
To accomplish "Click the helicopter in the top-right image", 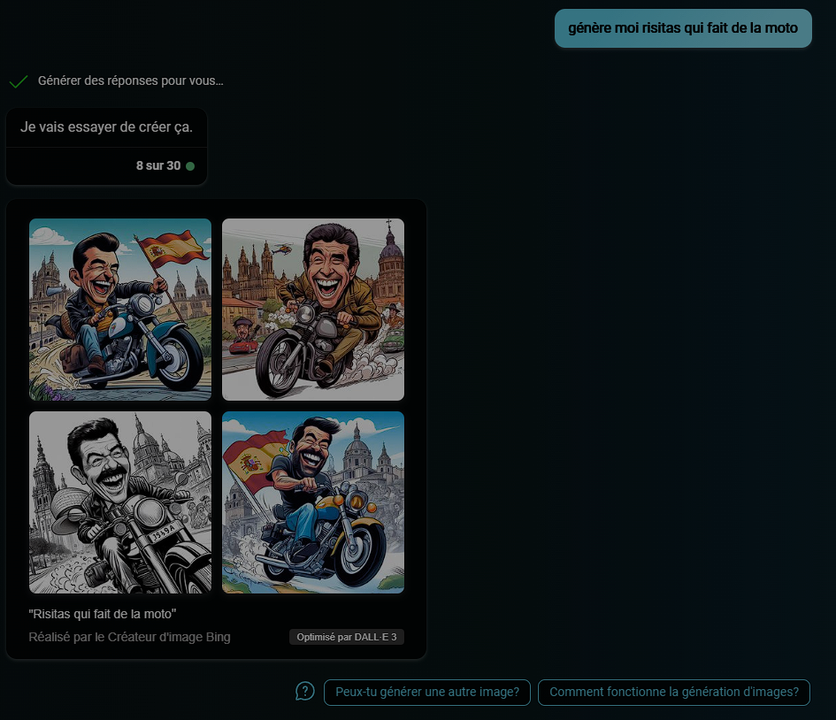I will pyautogui.click(x=282, y=249).
